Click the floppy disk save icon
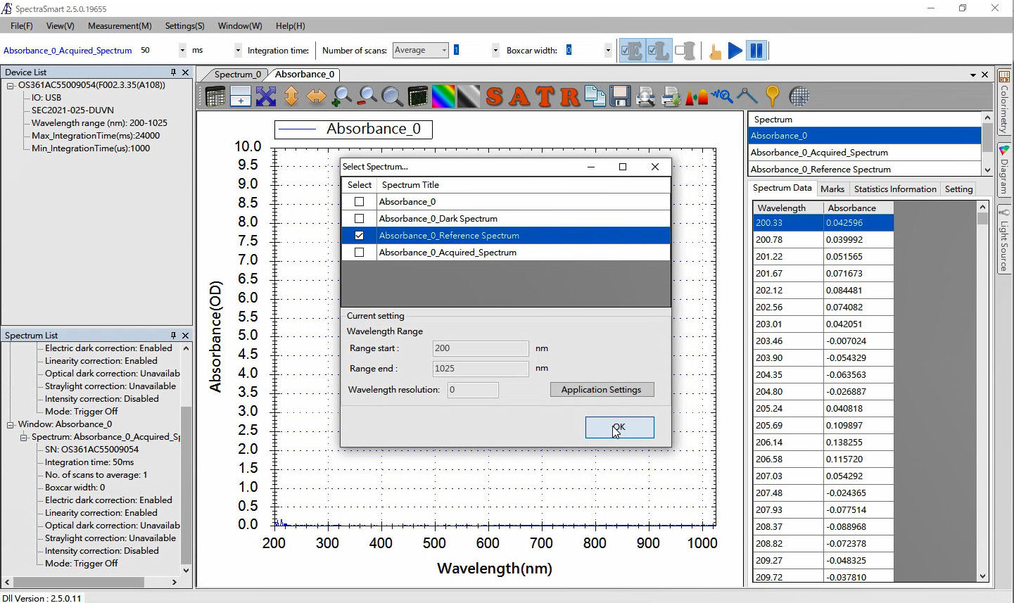The height and width of the screenshot is (603, 1014). (x=620, y=96)
